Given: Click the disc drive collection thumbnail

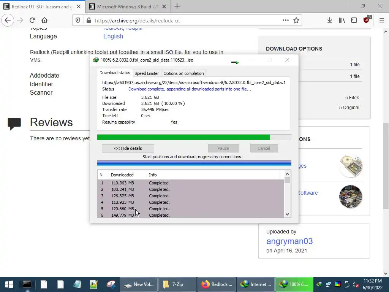Looking at the screenshot, I should (351, 166).
